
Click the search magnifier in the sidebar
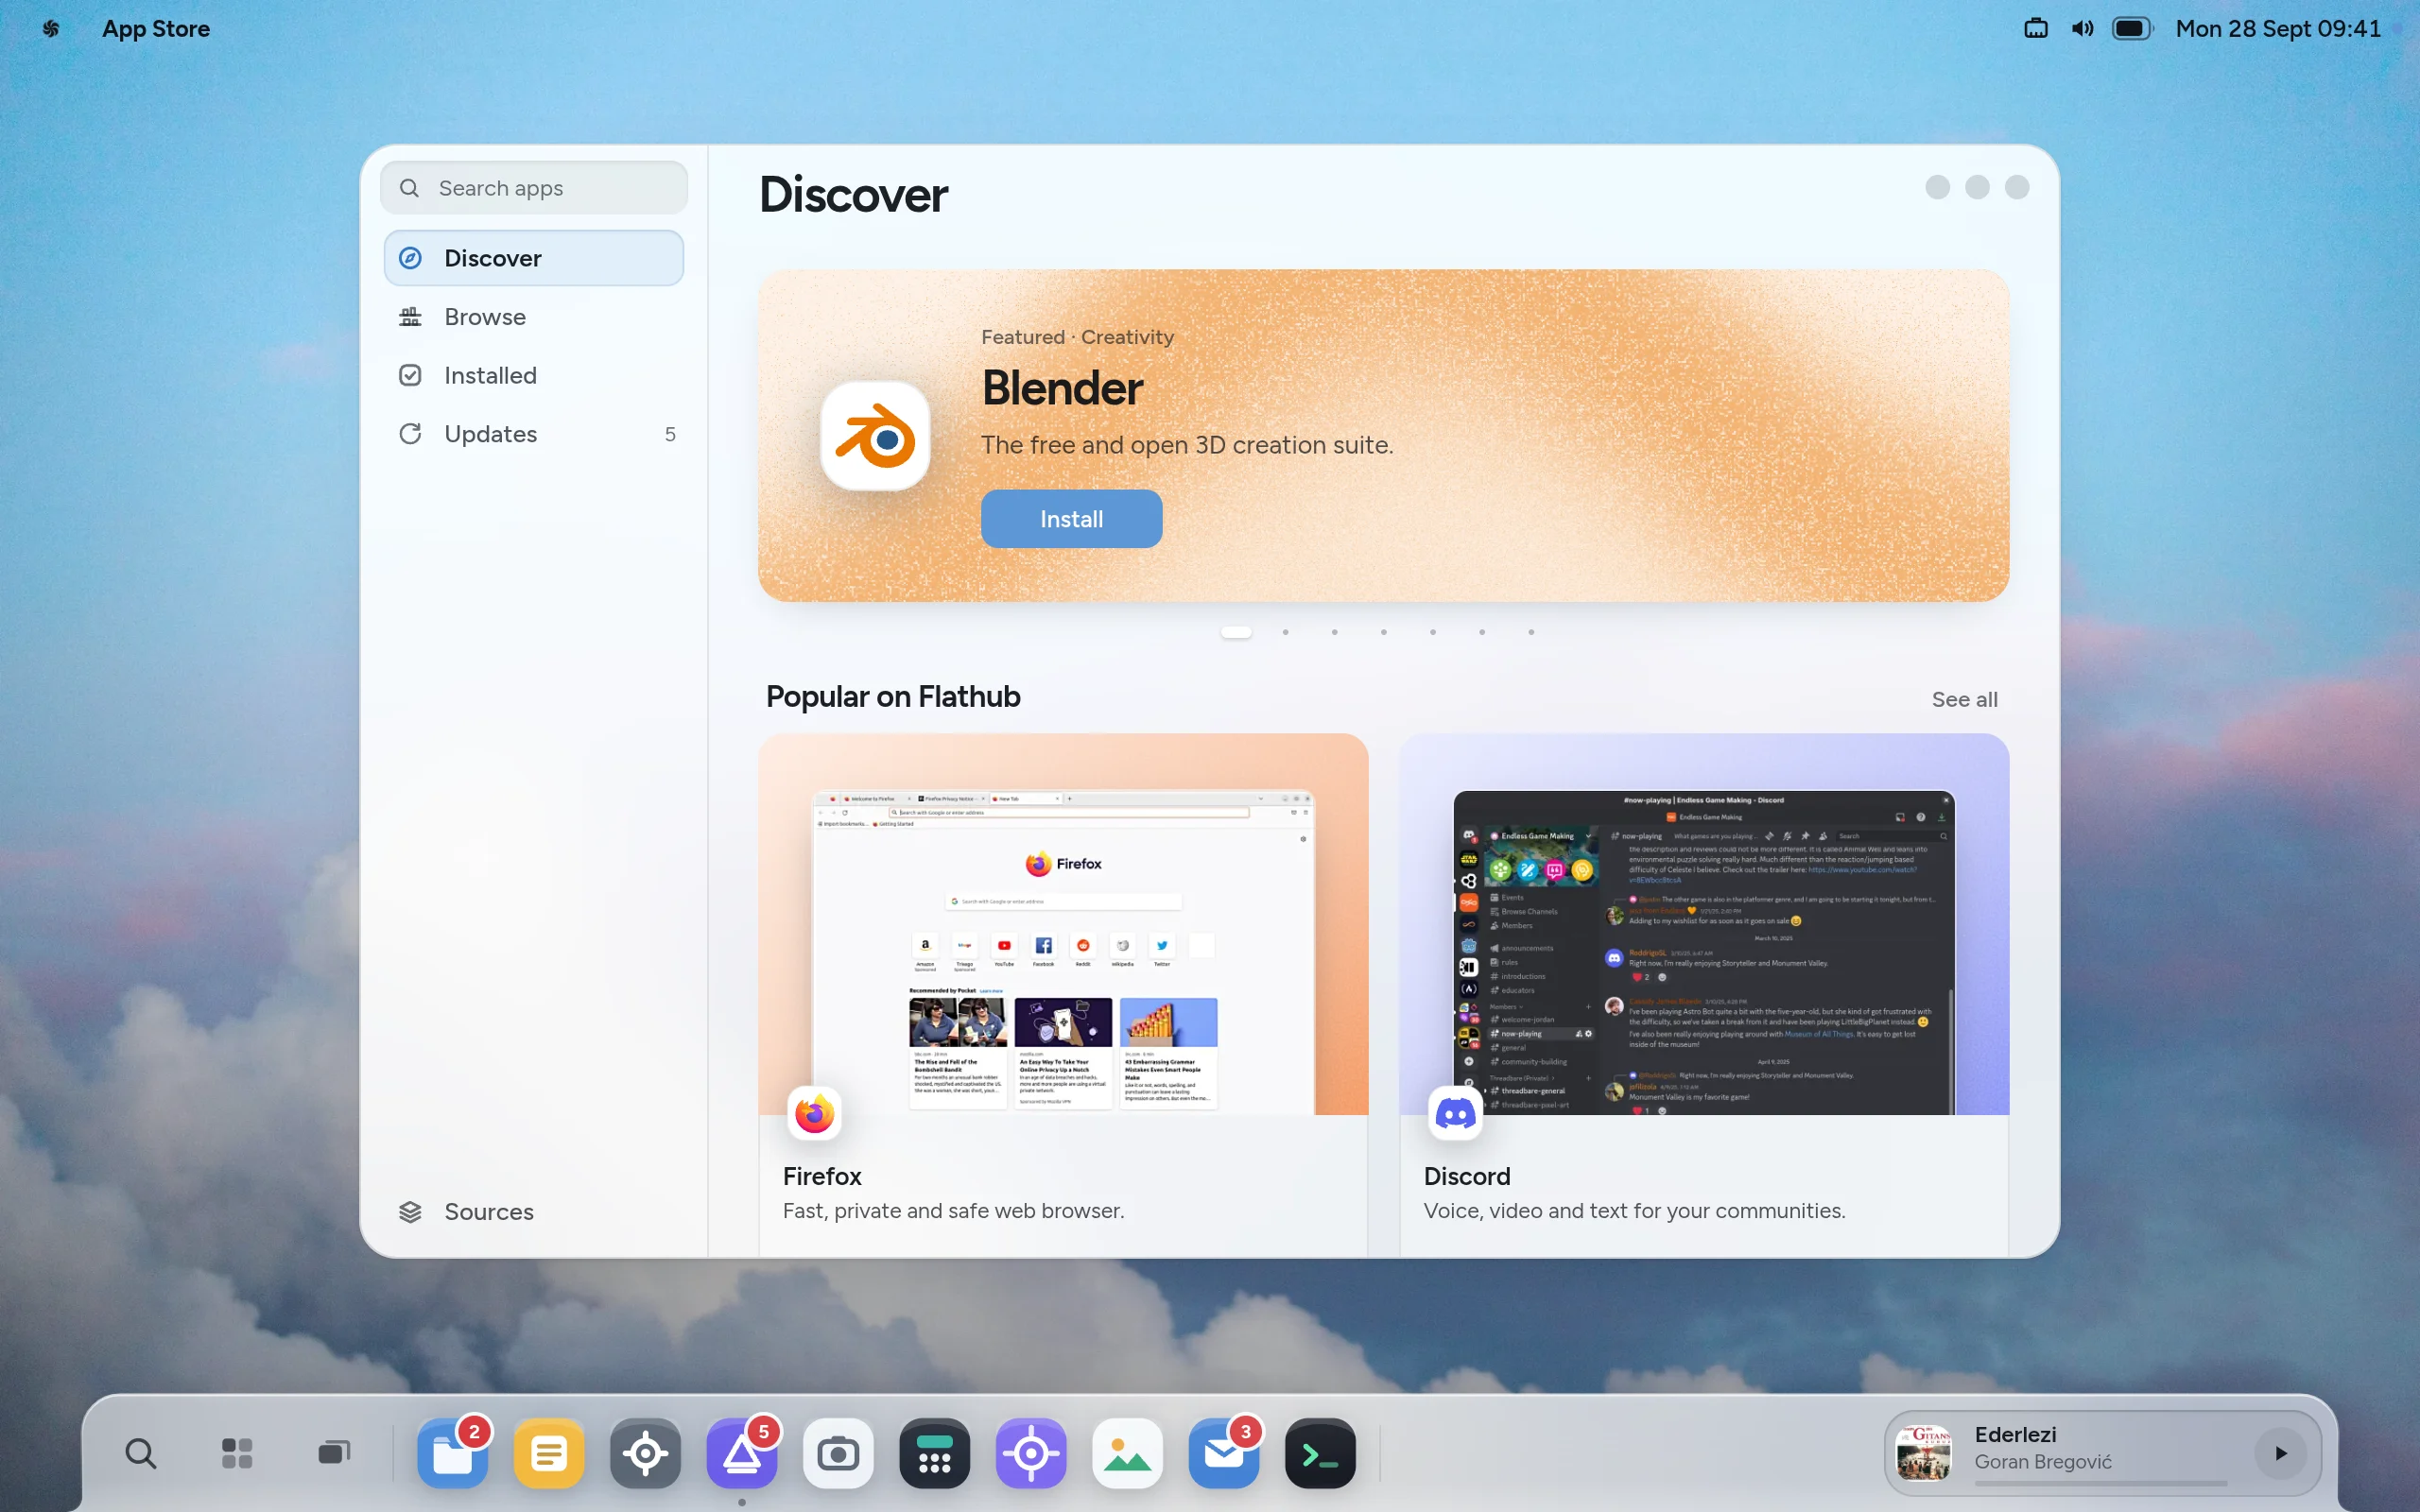(409, 188)
